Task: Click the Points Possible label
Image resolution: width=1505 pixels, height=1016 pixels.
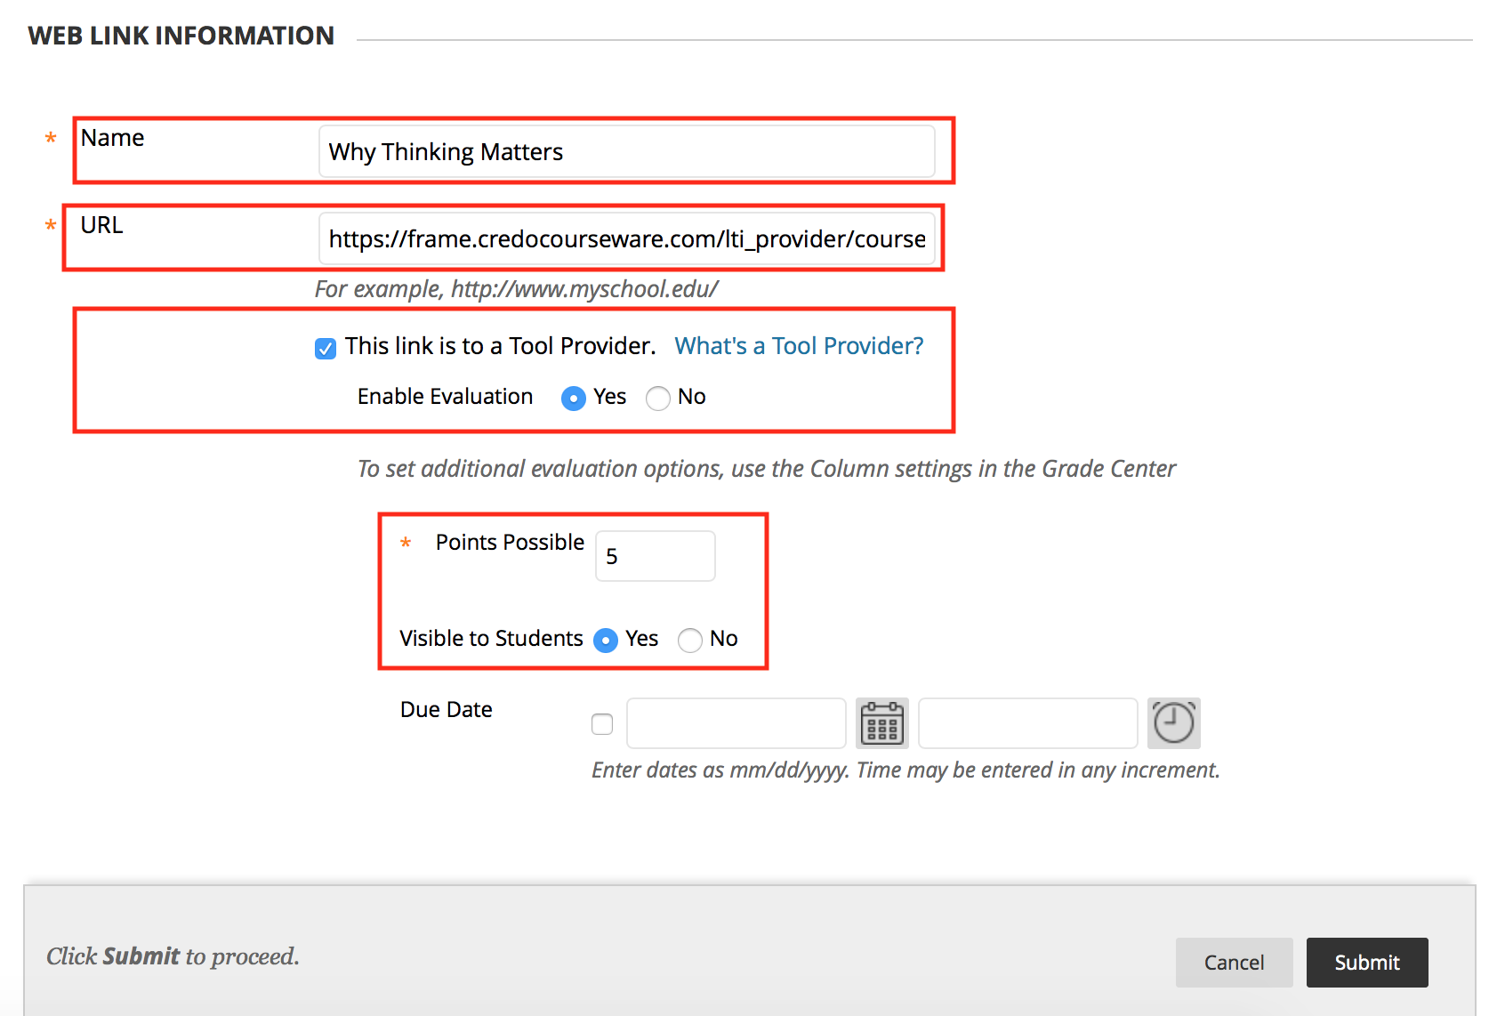Action: [510, 542]
